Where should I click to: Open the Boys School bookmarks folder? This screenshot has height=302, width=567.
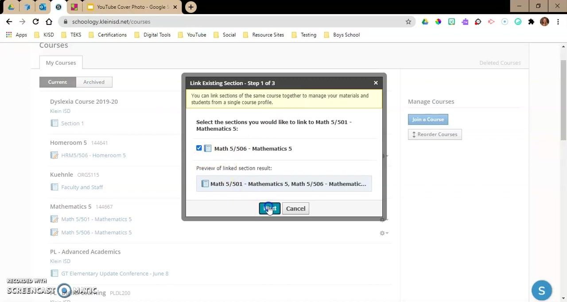point(342,35)
